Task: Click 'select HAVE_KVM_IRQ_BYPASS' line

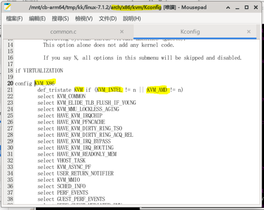Action: pos(74,141)
